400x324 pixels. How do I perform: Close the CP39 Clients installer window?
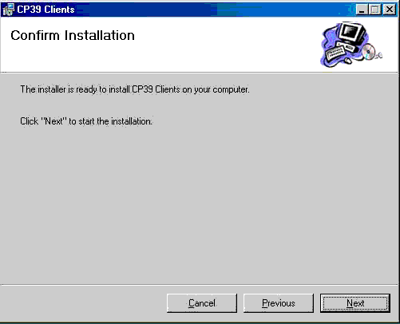point(389,10)
